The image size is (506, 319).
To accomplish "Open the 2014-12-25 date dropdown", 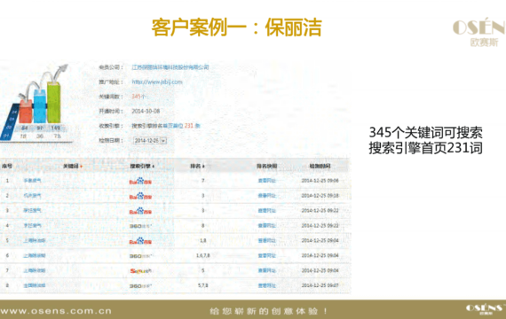I will 163,141.
